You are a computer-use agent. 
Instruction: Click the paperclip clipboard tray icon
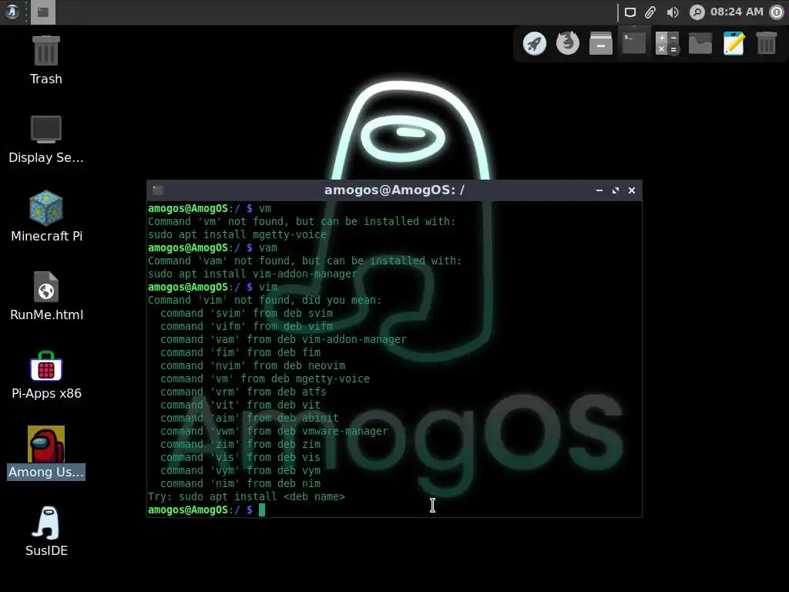[650, 12]
